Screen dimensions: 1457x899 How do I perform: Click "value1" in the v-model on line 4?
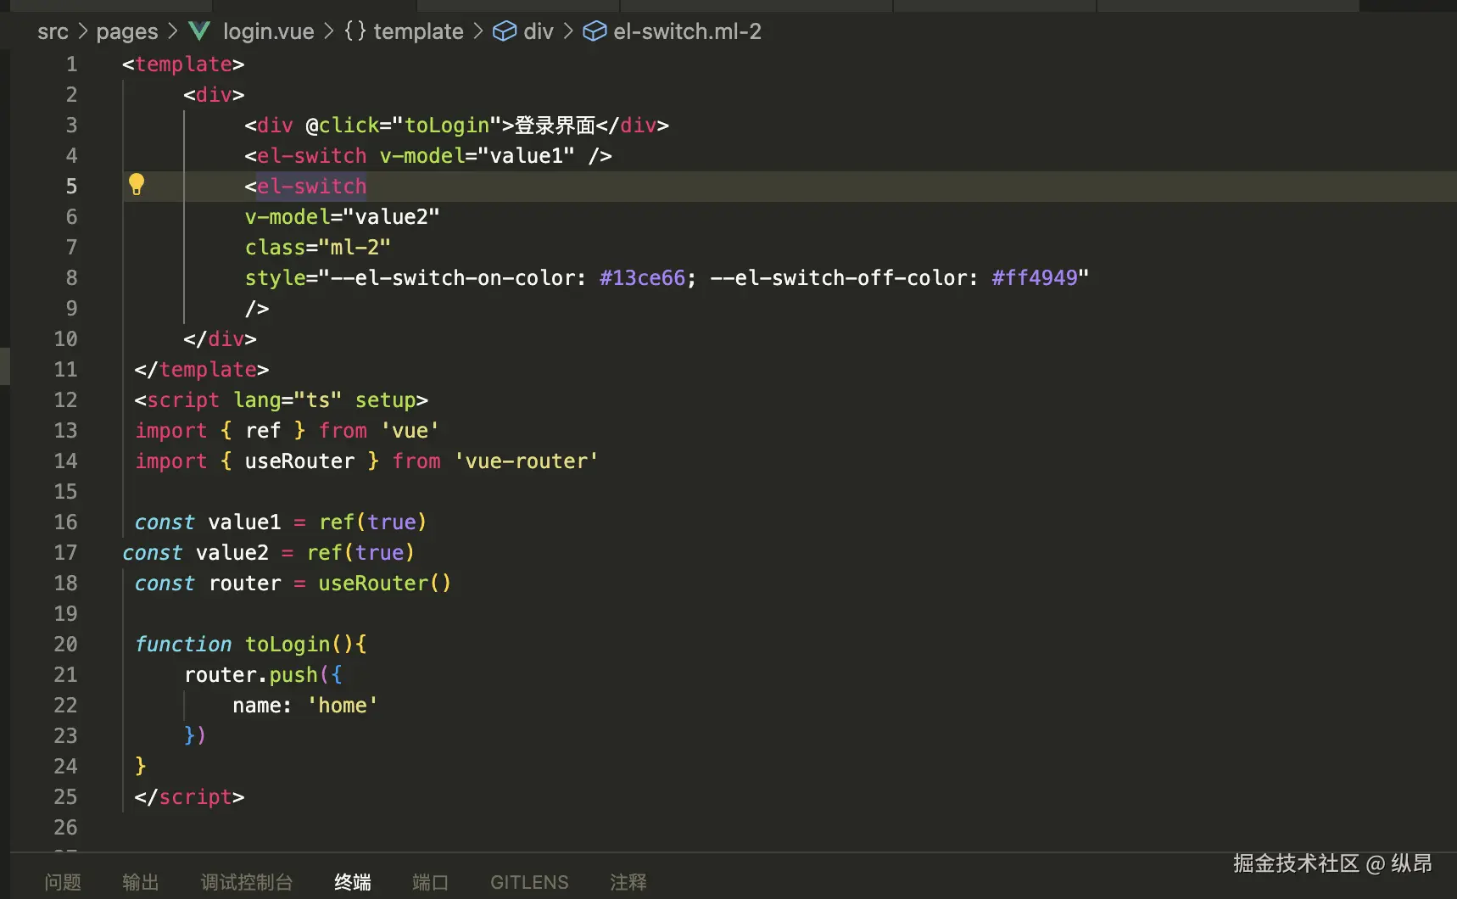527,156
